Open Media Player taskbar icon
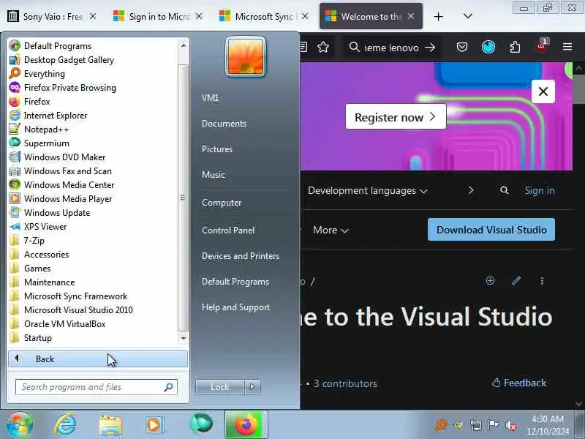Viewport: 585px width, 439px height. pyautogui.click(x=154, y=425)
